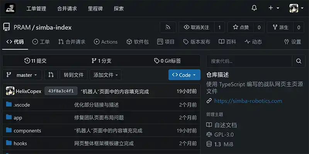Switch to the 百科 tab
This screenshot has height=154, width=309.
point(227,42)
